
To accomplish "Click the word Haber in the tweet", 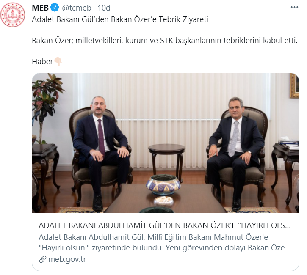I will click(42, 62).
